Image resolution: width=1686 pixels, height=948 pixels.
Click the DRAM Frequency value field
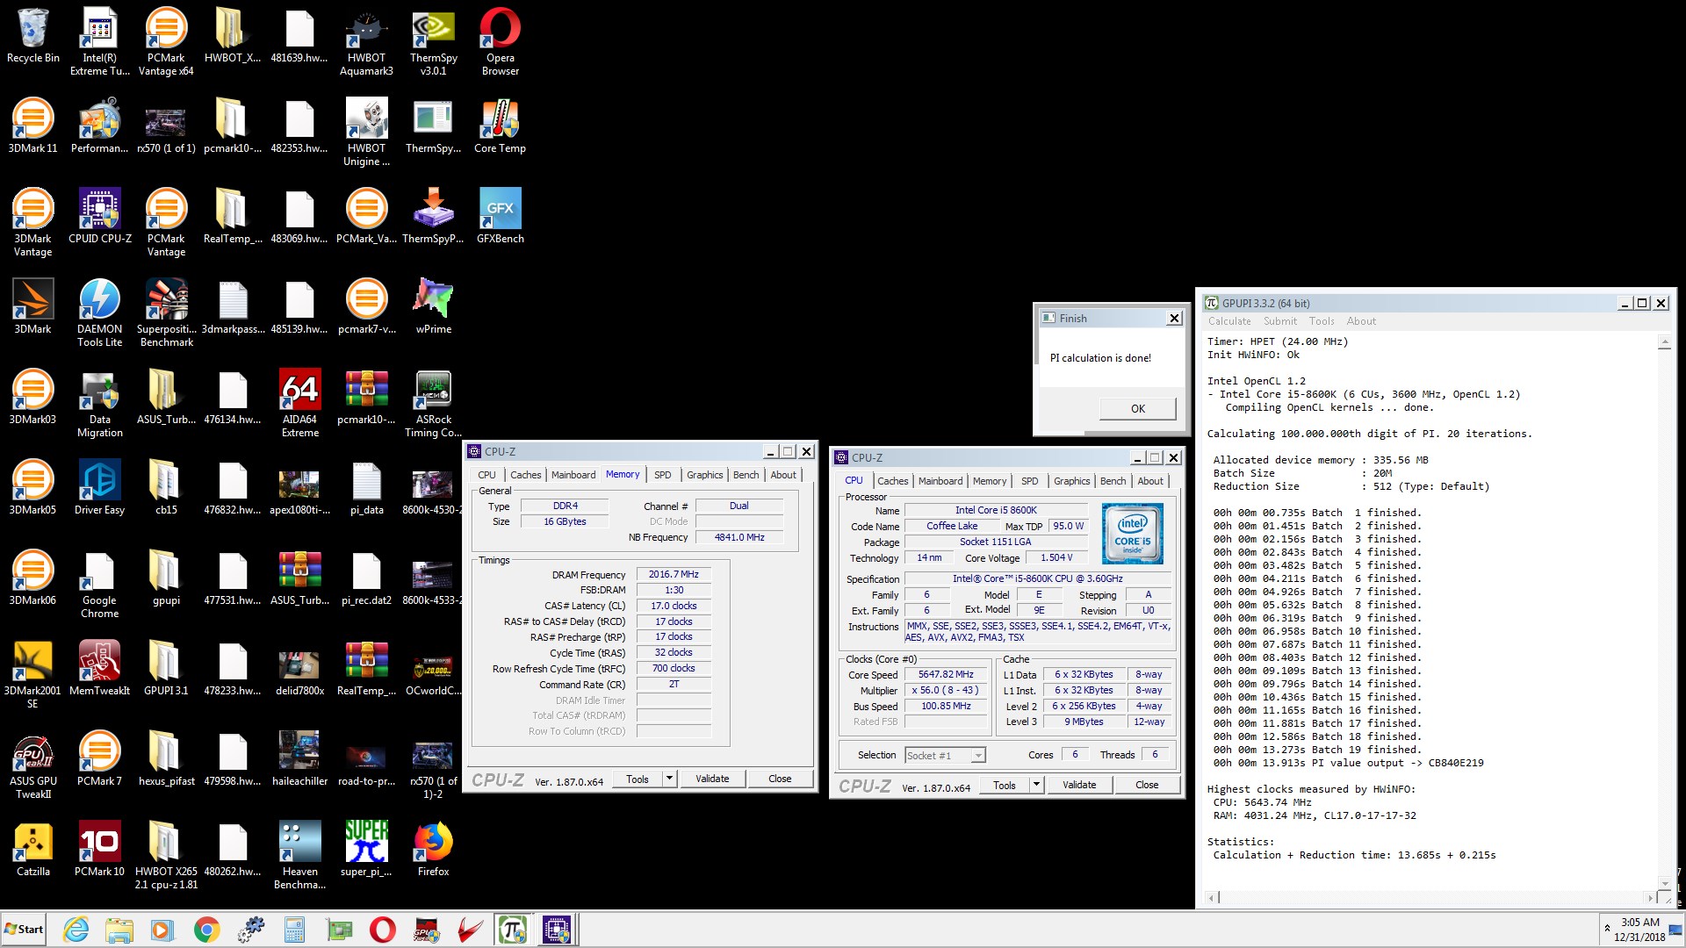(x=674, y=574)
